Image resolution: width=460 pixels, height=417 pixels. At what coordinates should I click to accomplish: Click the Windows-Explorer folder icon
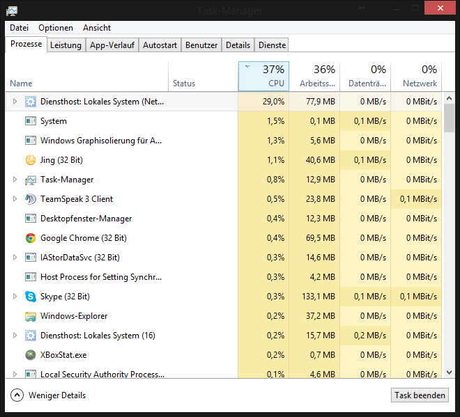(x=31, y=316)
